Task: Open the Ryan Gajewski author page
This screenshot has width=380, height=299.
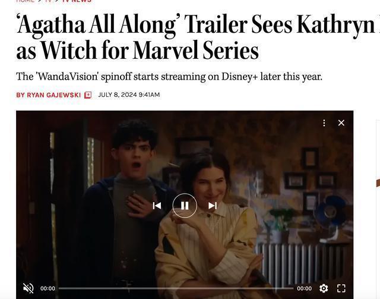Action: (x=49, y=95)
